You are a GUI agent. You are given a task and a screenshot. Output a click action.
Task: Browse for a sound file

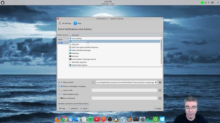point(160,82)
